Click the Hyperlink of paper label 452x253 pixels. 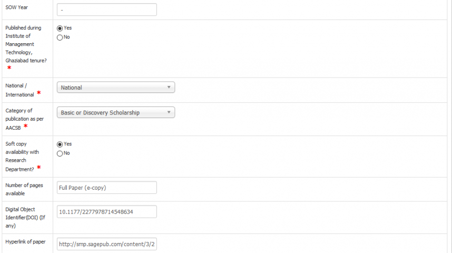pos(25,242)
